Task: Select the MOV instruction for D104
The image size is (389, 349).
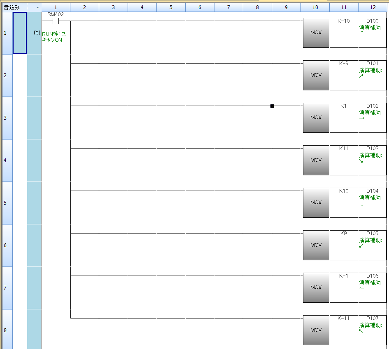Action: [316, 203]
